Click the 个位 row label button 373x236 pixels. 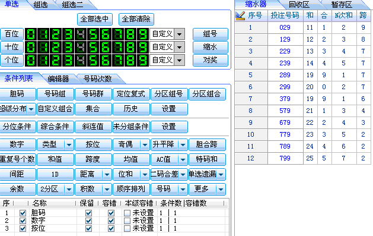[12, 60]
